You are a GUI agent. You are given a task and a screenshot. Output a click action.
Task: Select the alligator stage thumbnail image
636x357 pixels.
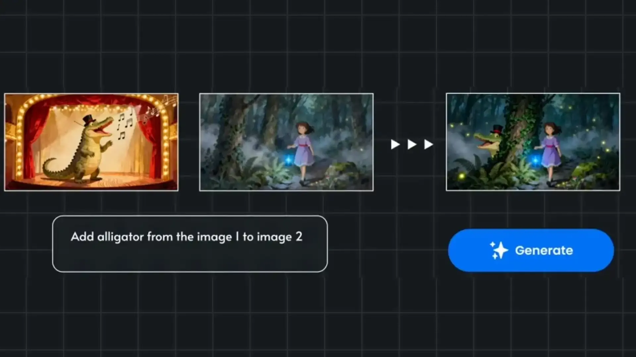[x=91, y=142]
